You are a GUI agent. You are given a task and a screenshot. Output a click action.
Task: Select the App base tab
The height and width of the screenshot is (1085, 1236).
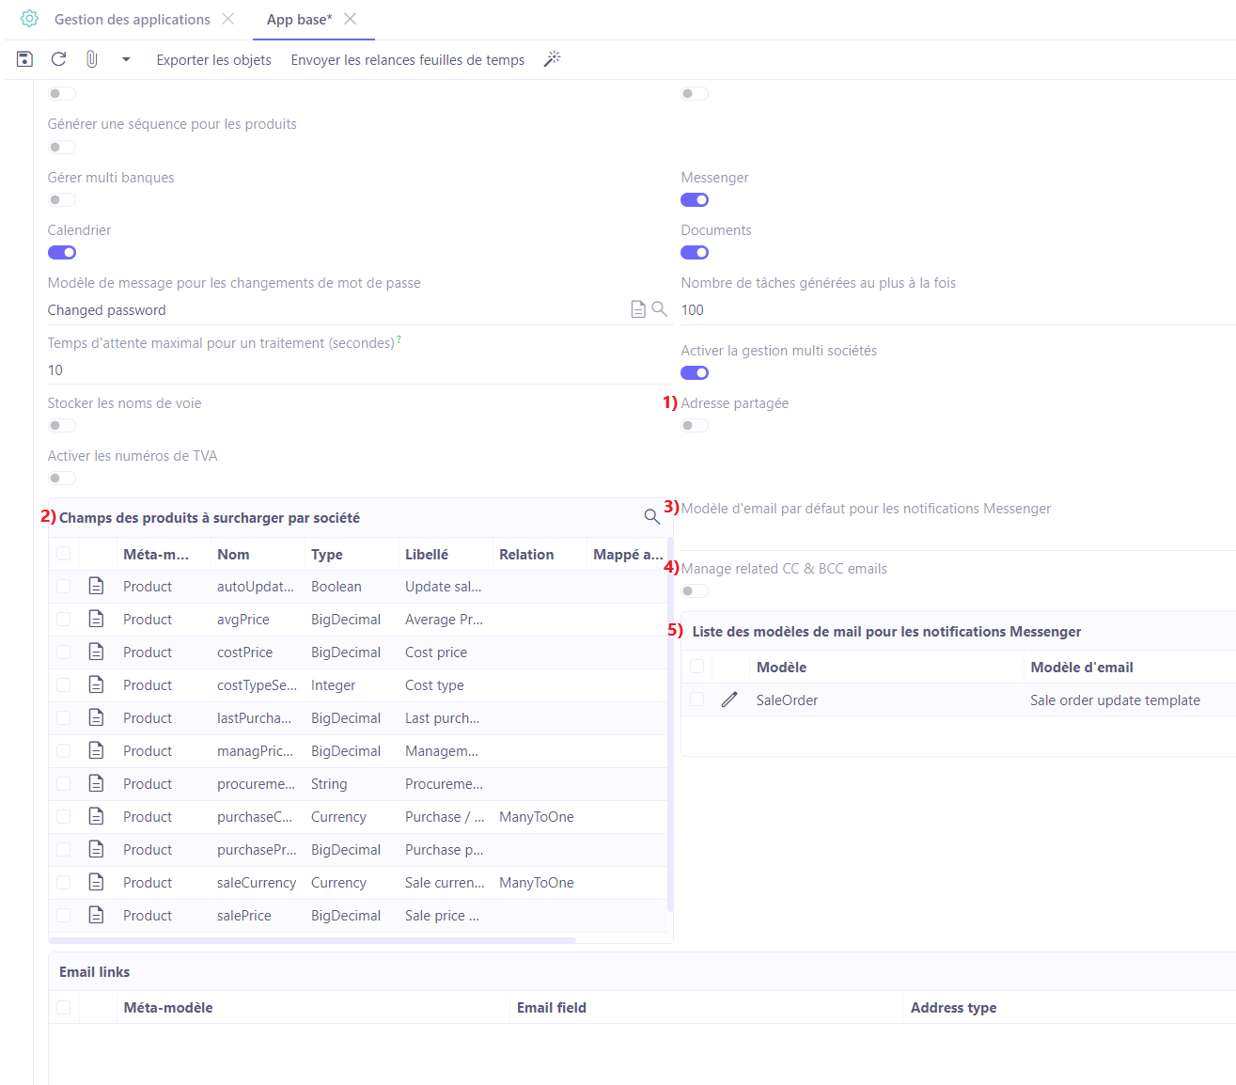coord(300,19)
